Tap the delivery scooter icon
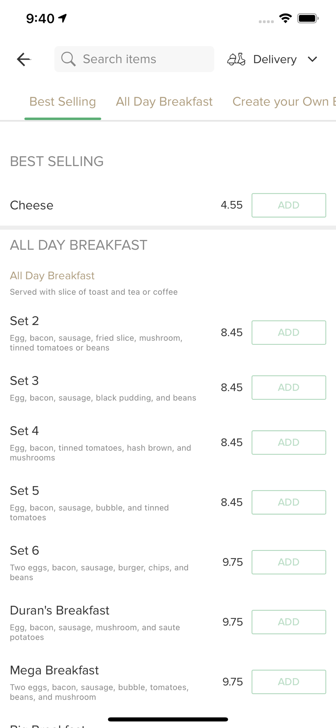Image resolution: width=336 pixels, height=728 pixels. 236,59
